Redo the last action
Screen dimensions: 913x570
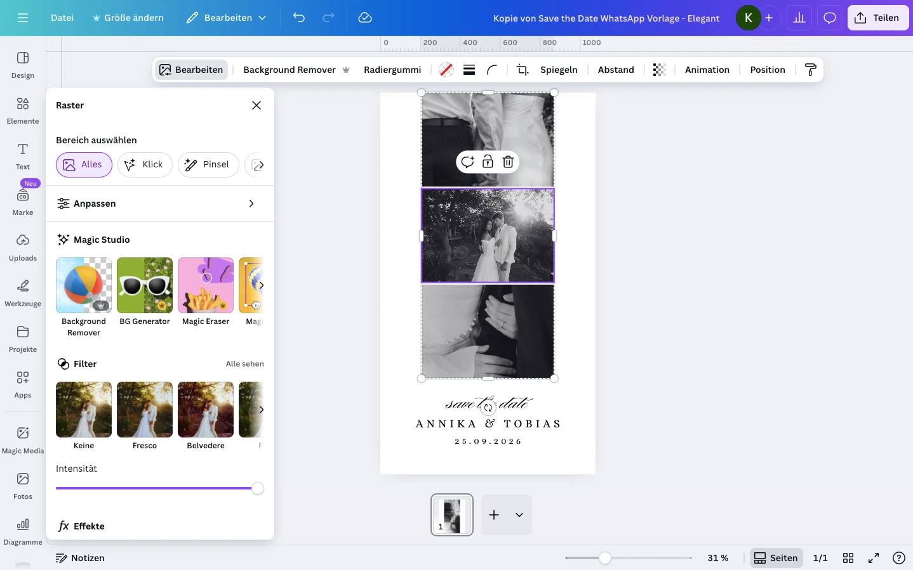328,18
